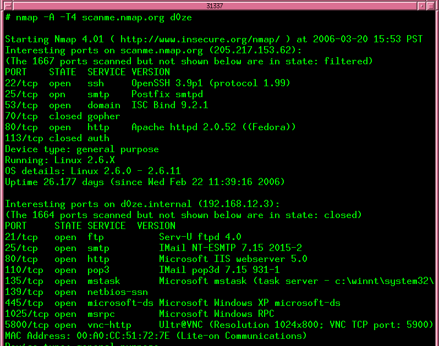Click the '110/tcp' port entry
The height and width of the screenshot is (346, 439).
point(24,270)
